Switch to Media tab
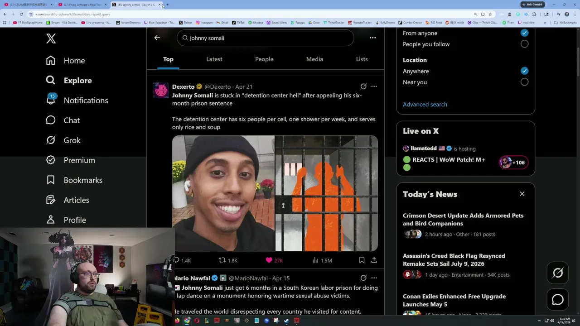The image size is (580, 326). click(314, 59)
